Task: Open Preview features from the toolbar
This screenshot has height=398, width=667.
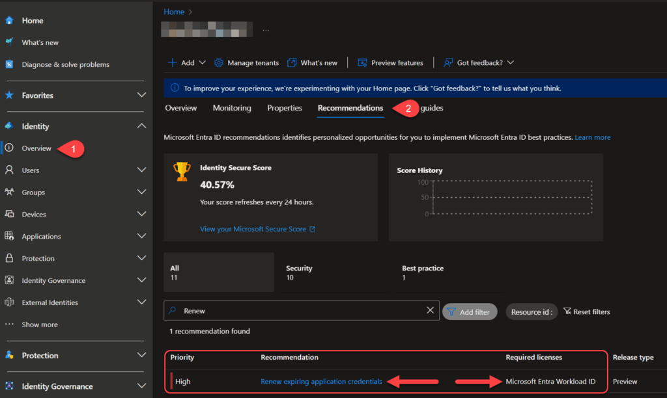Action: click(391, 63)
